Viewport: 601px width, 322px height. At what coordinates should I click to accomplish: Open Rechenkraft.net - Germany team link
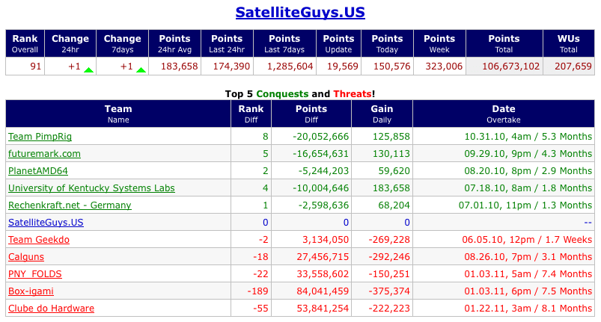tap(70, 205)
